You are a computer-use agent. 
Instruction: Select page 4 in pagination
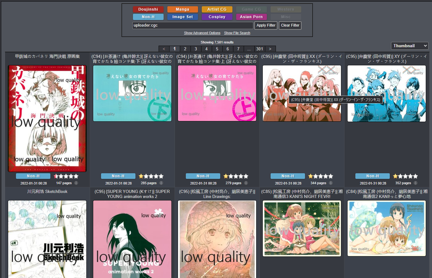(206, 49)
